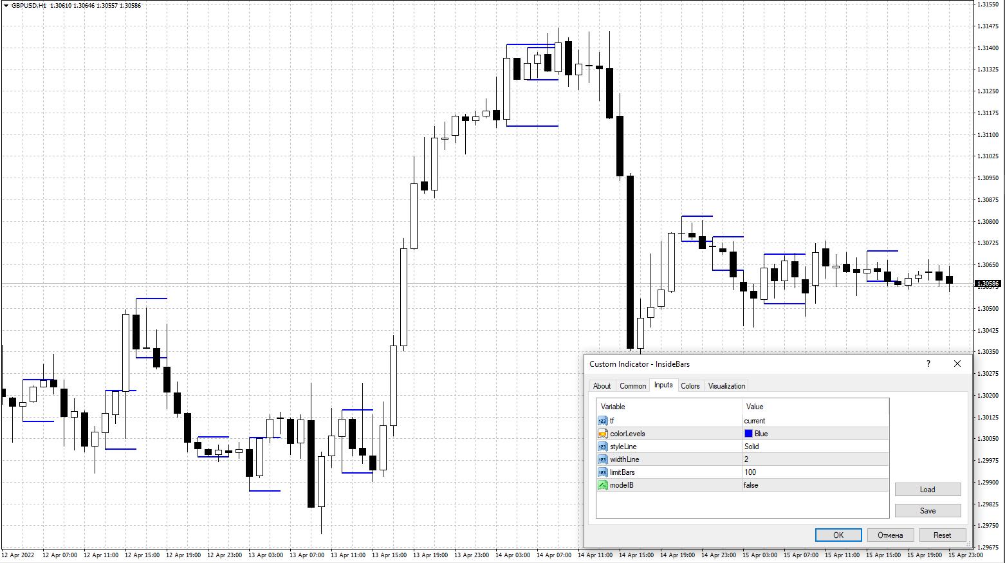1005x563 pixels.
Task: Select the modeIB false value
Action: click(750, 485)
